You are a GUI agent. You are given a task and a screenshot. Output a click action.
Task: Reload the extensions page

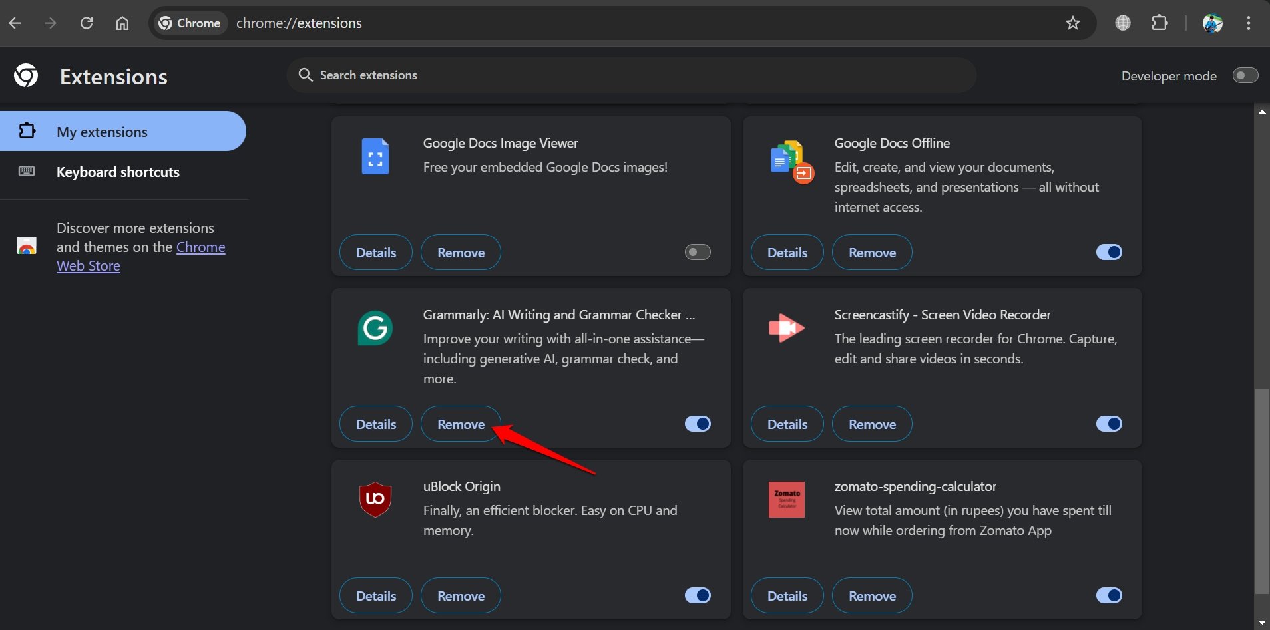pos(87,23)
